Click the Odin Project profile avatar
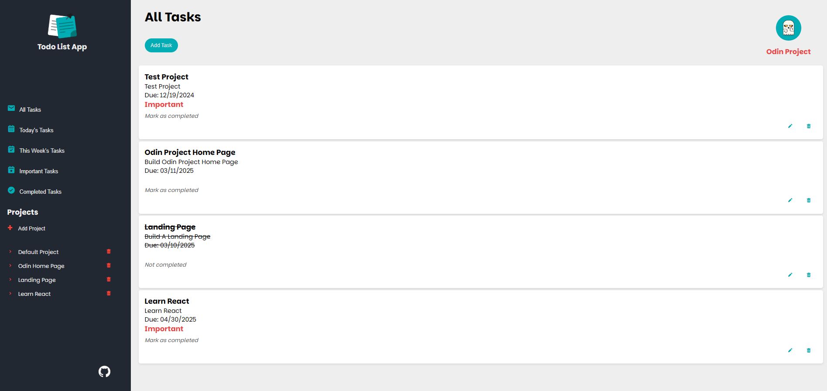The height and width of the screenshot is (391, 827). click(x=788, y=28)
